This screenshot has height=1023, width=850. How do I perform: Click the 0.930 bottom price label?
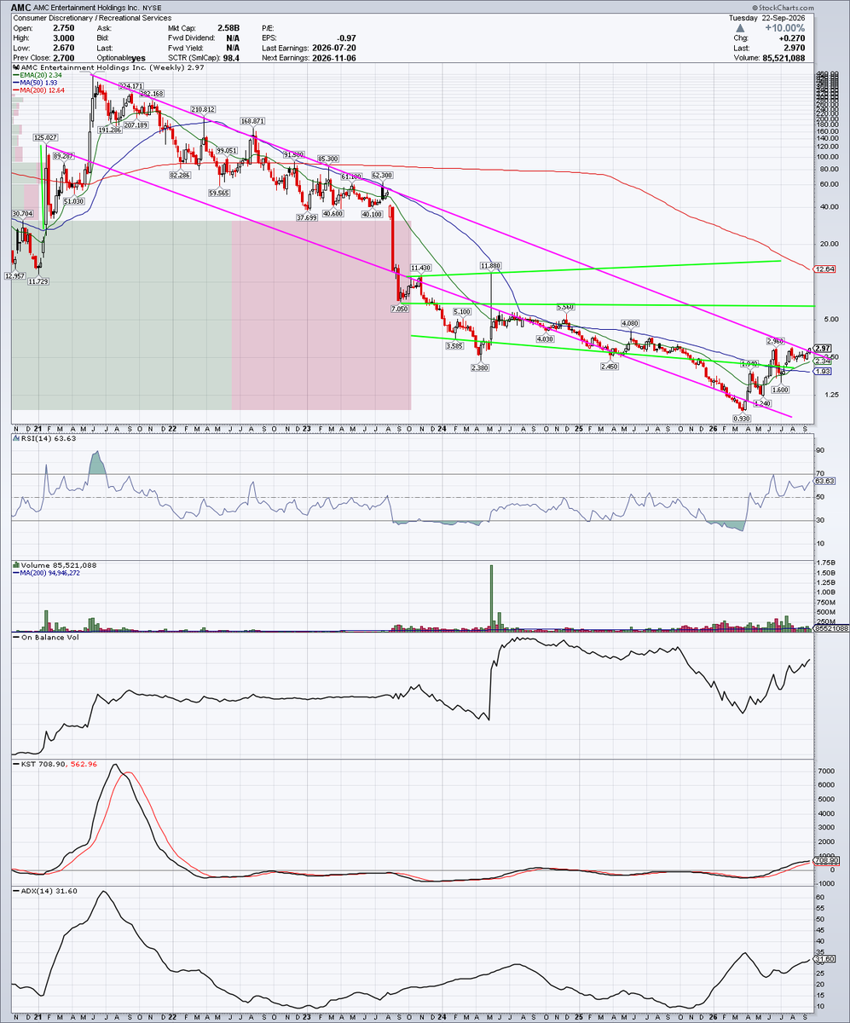click(742, 418)
